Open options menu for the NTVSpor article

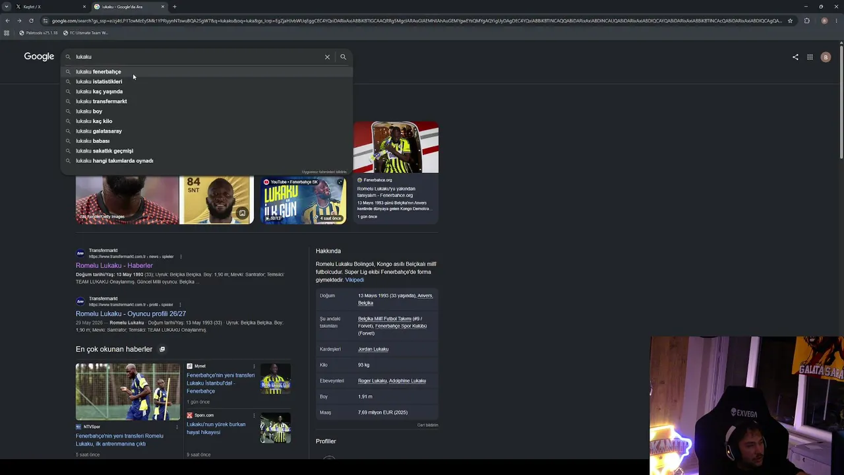(x=177, y=427)
